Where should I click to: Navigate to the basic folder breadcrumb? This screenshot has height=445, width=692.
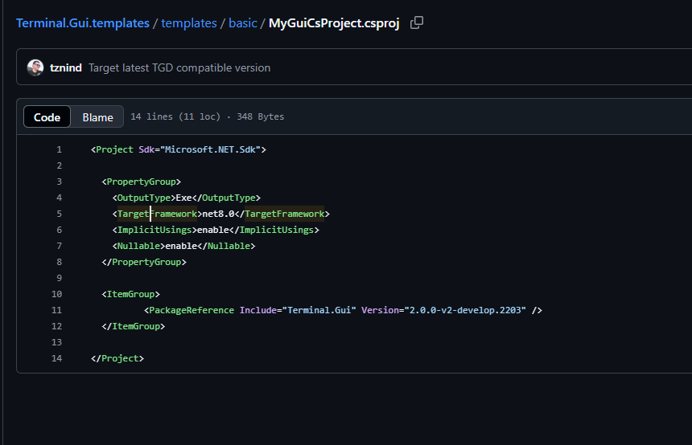click(x=242, y=22)
